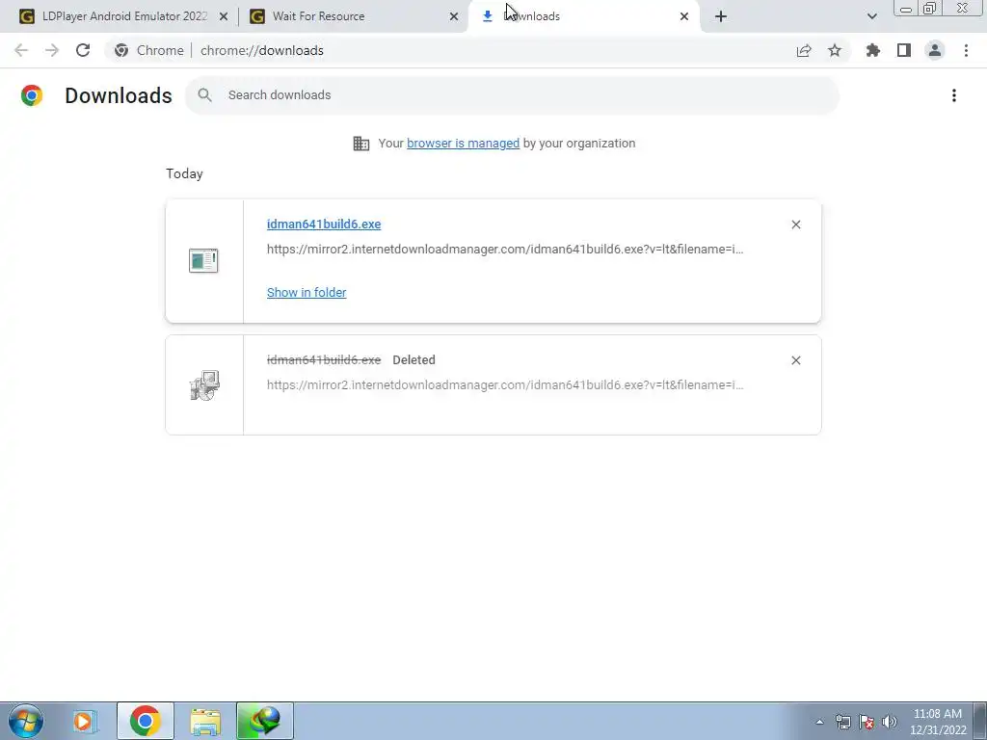Click the Share this page icon
The height and width of the screenshot is (740, 987).
click(804, 50)
